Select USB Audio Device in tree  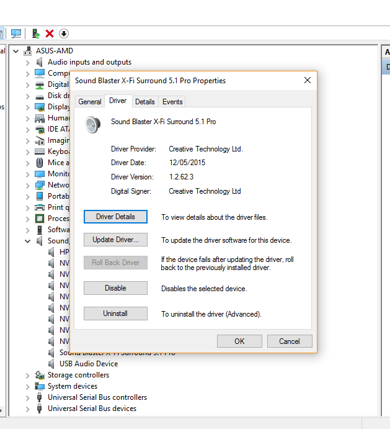point(89,364)
